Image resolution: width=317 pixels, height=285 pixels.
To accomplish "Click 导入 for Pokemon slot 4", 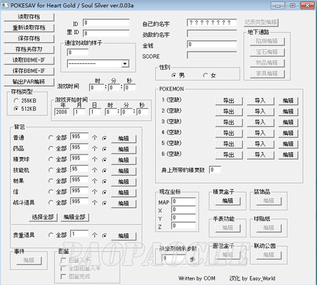I will click(x=261, y=133).
